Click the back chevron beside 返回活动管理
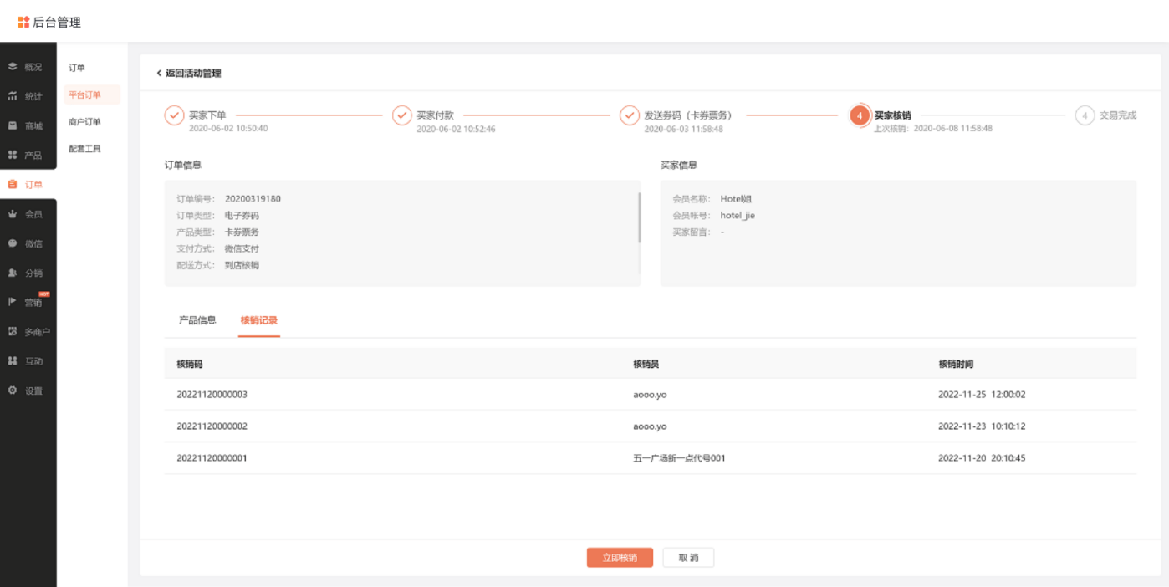The image size is (1169, 587). pyautogui.click(x=159, y=73)
